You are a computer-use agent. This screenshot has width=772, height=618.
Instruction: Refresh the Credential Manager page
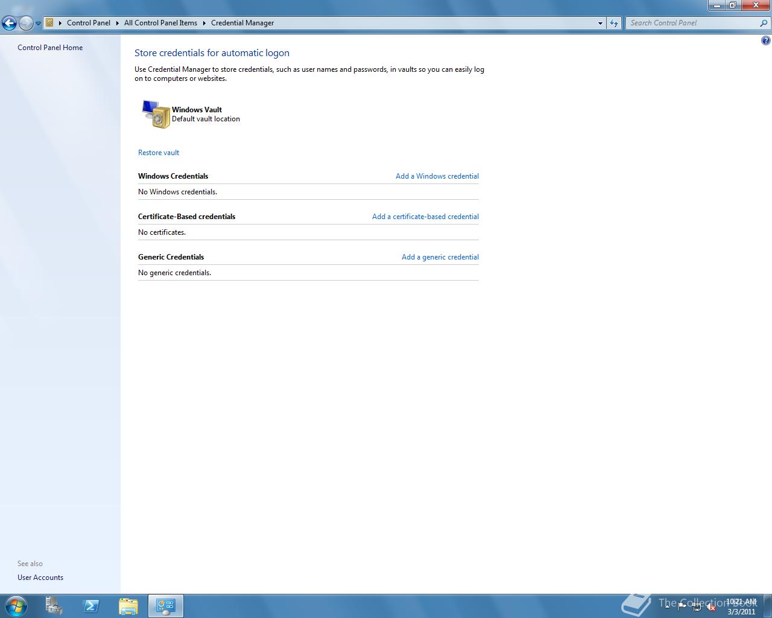pos(614,23)
